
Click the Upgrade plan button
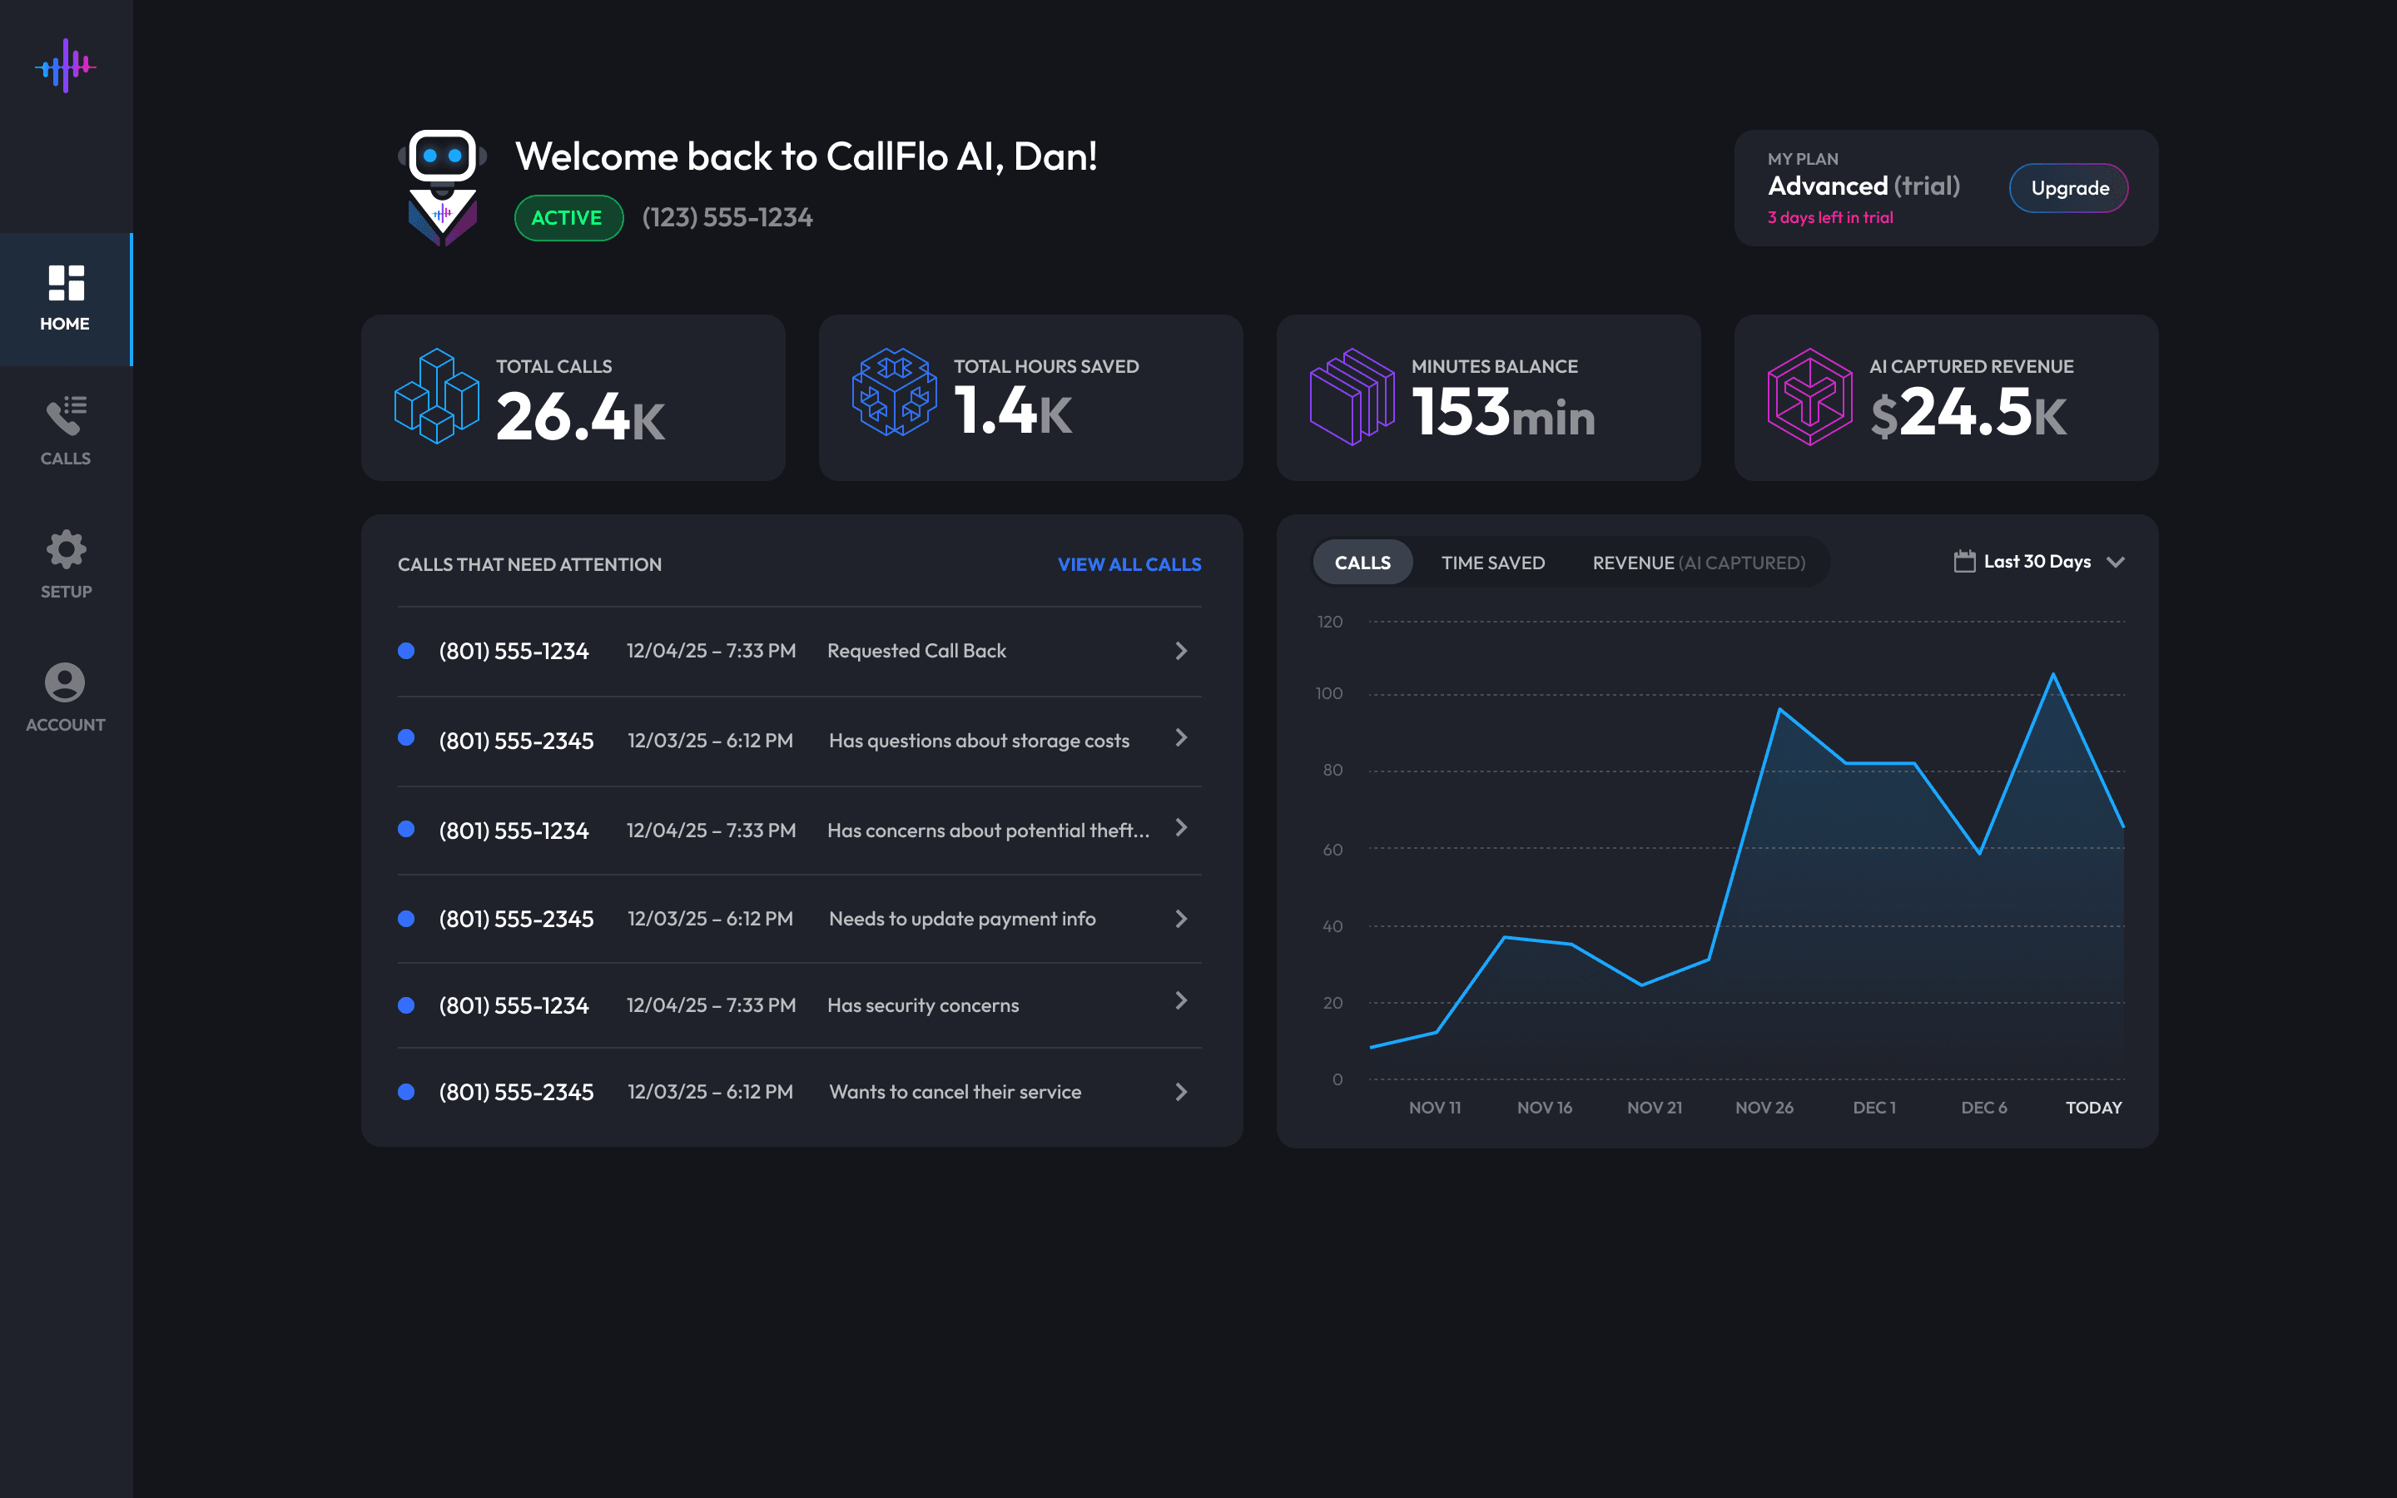click(x=2068, y=188)
